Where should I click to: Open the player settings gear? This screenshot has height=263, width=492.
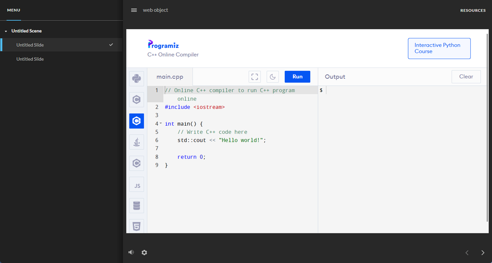144,252
